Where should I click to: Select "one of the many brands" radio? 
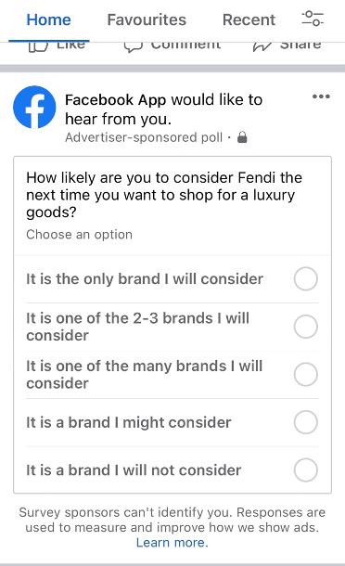(306, 374)
